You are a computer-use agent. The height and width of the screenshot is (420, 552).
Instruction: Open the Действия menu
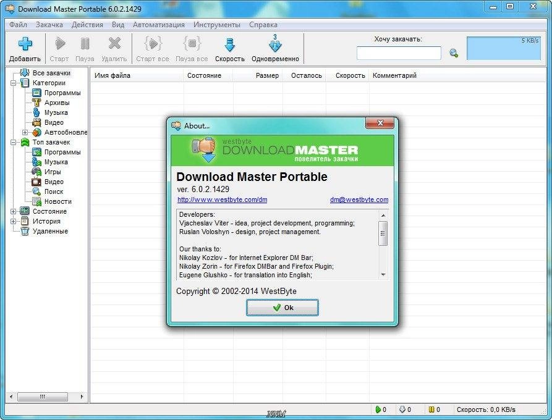click(x=87, y=25)
